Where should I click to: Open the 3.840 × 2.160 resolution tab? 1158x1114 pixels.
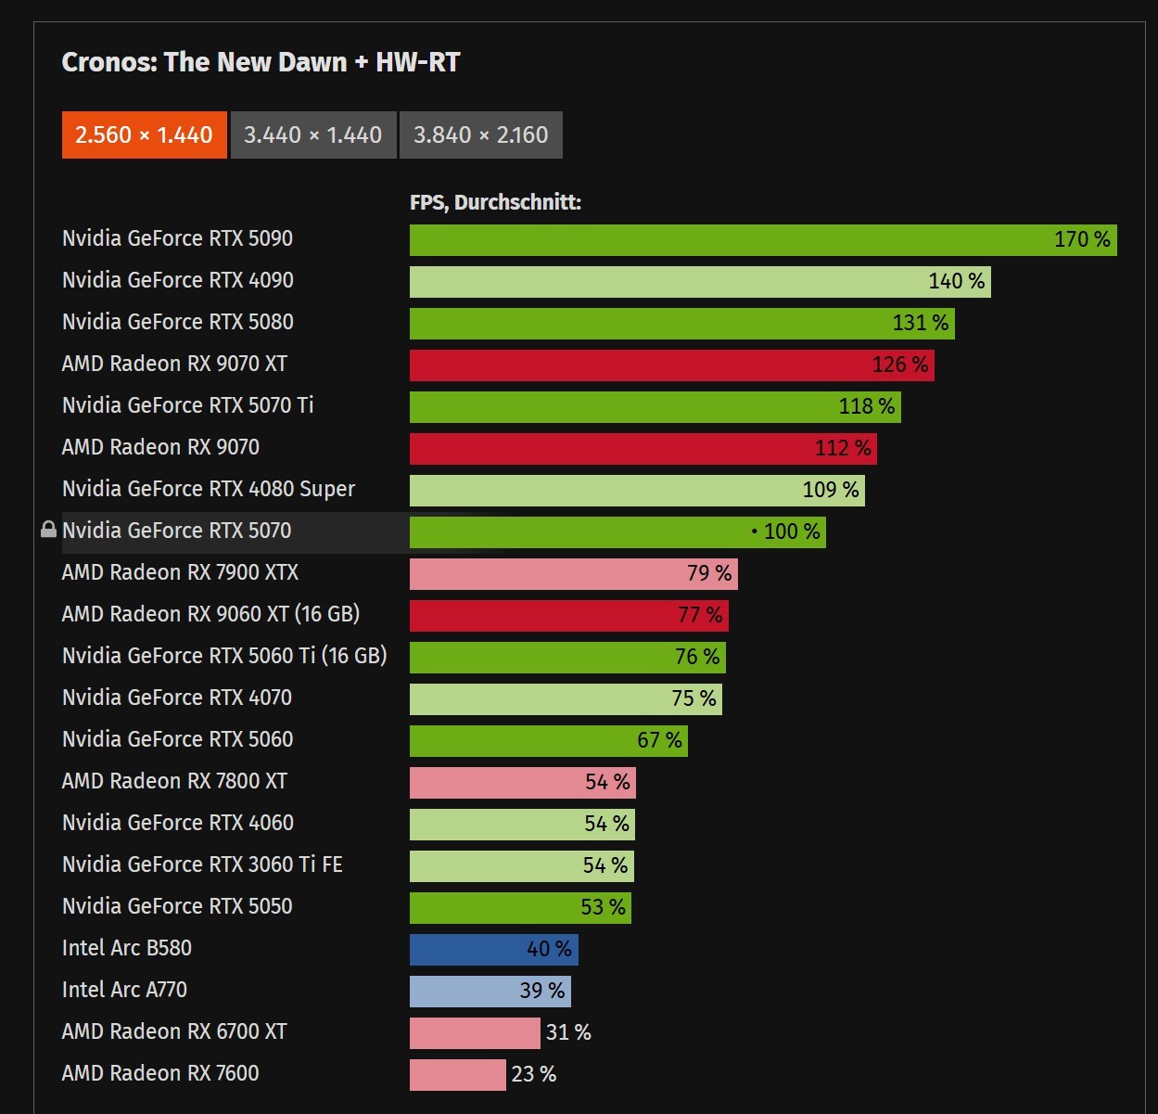click(x=480, y=134)
